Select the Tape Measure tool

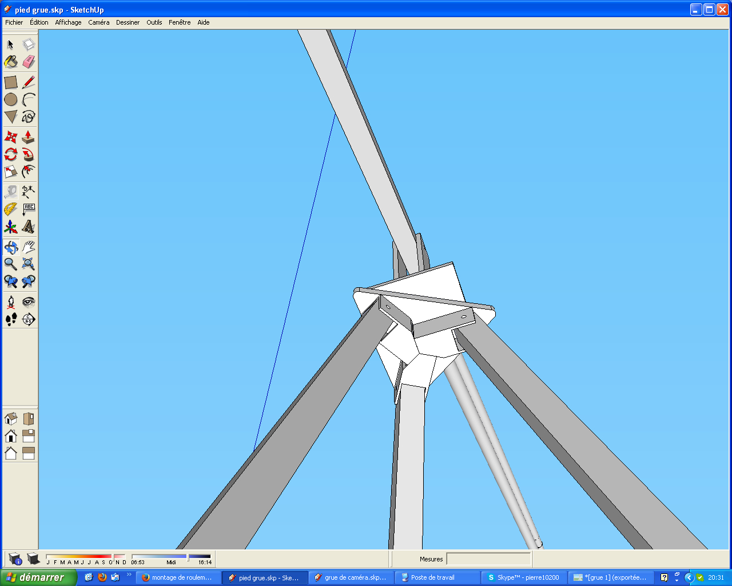pos(11,192)
